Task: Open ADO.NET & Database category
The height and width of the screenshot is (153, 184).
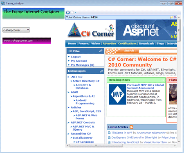Action: 83,86
